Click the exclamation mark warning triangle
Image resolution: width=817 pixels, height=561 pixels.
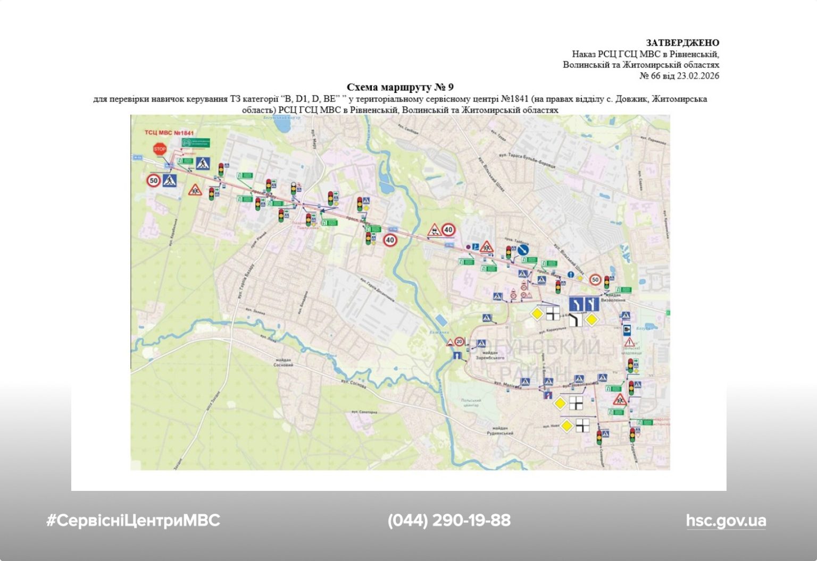coord(629,342)
